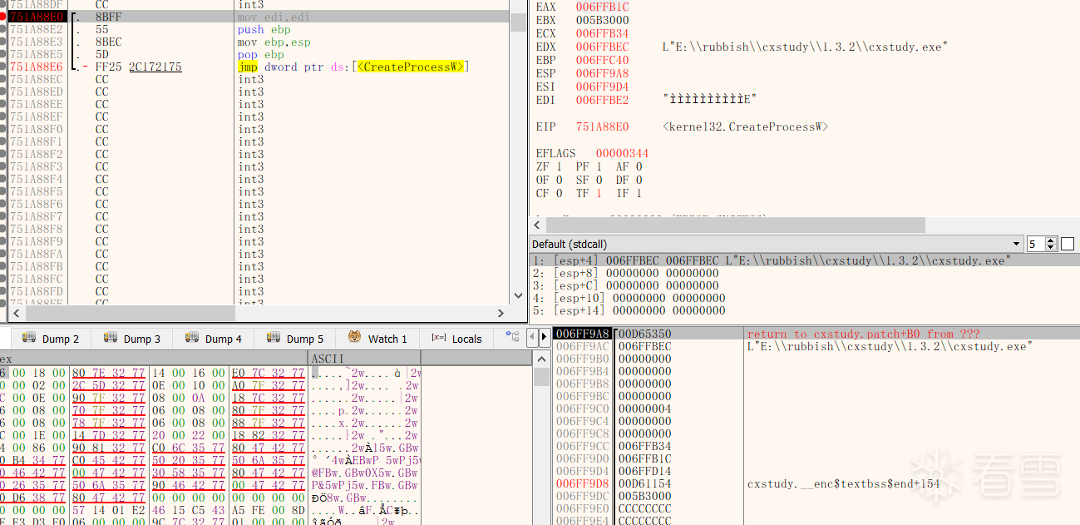The width and height of the screenshot is (1080, 525).
Task: Click the highlighted <CreateProcessW> operand
Action: point(411,67)
